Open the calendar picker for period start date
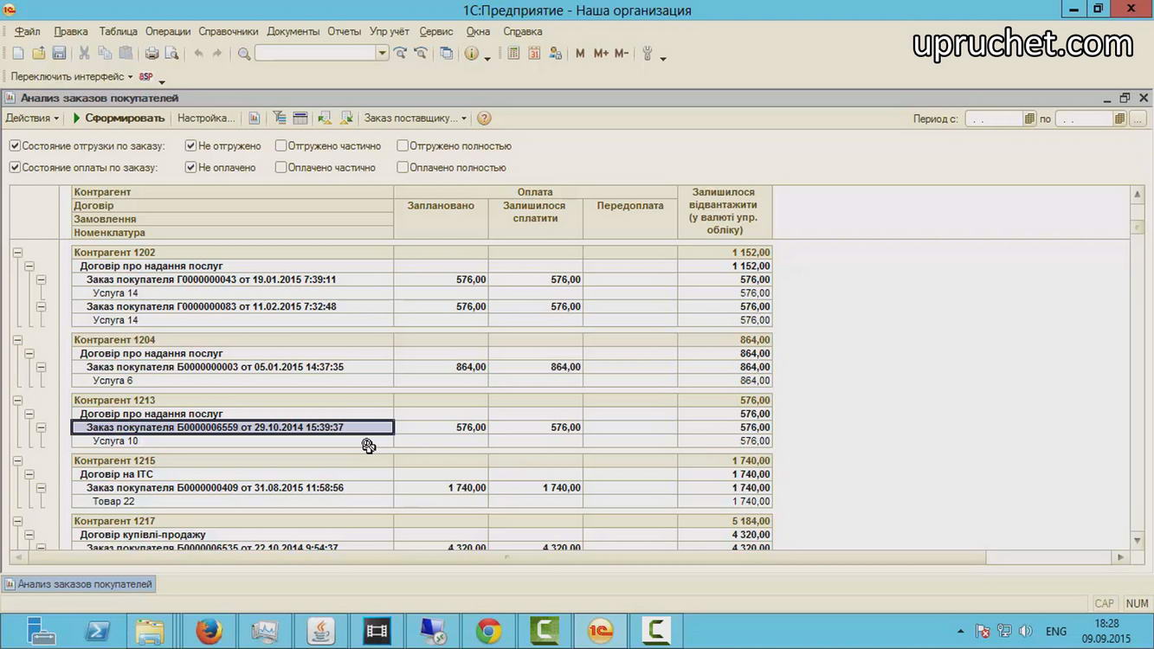 click(1029, 119)
